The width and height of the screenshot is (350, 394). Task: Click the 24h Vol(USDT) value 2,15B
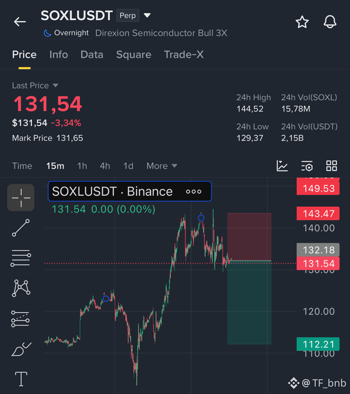click(x=292, y=138)
